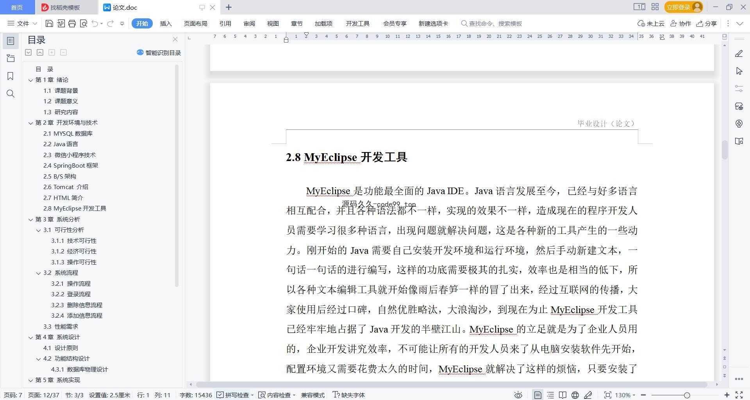Go to 首页 tab

tap(17, 7)
